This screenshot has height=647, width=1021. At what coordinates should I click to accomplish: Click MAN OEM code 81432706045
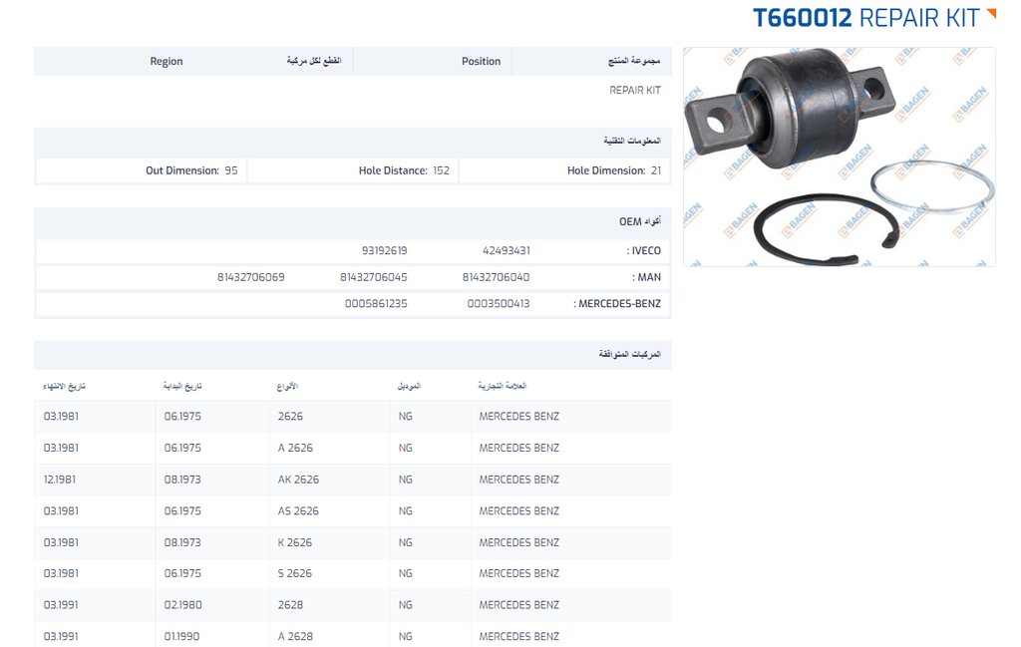click(x=373, y=277)
